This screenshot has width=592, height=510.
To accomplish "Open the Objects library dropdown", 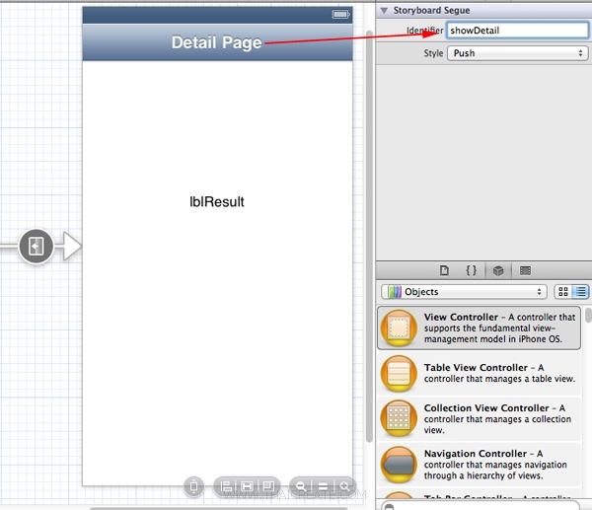I will (x=464, y=292).
